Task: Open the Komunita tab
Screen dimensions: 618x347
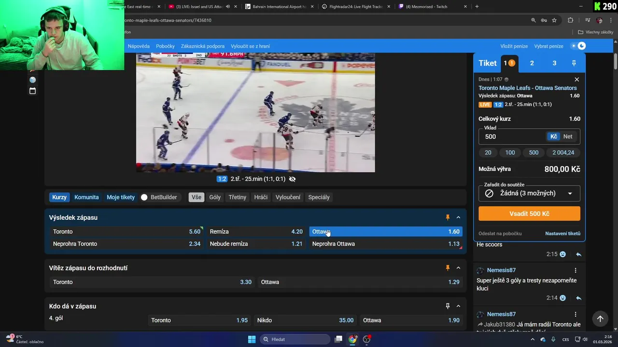Action: pyautogui.click(x=86, y=197)
